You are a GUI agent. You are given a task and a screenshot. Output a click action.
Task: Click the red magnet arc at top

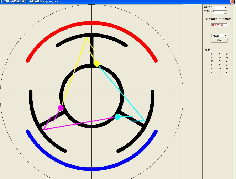pyautogui.click(x=92, y=23)
